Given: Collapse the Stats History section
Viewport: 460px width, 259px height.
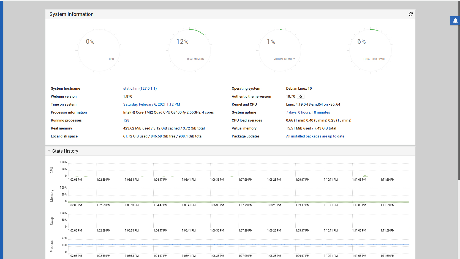Looking at the screenshot, I should [49, 151].
